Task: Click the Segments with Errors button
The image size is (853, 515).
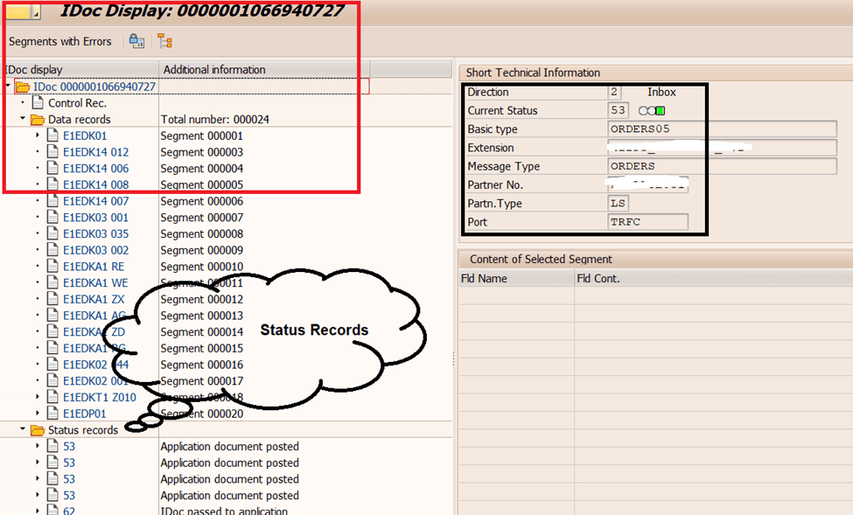Action: (59, 40)
